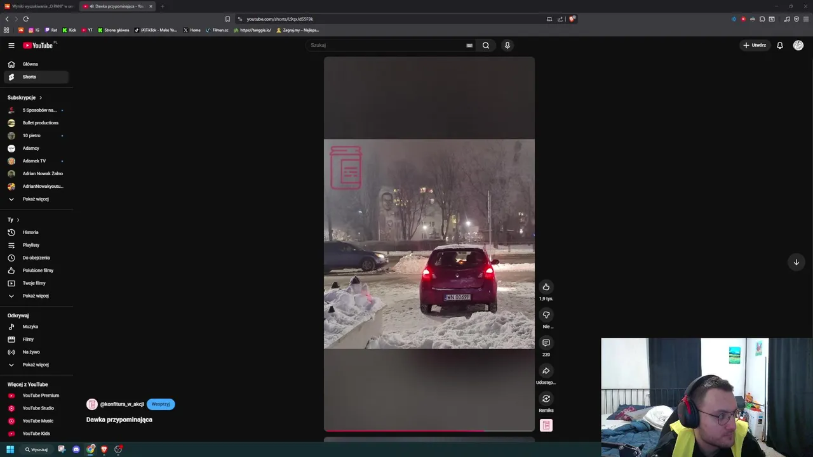Click the Utwórz create button
The image size is (813, 457).
(x=755, y=45)
